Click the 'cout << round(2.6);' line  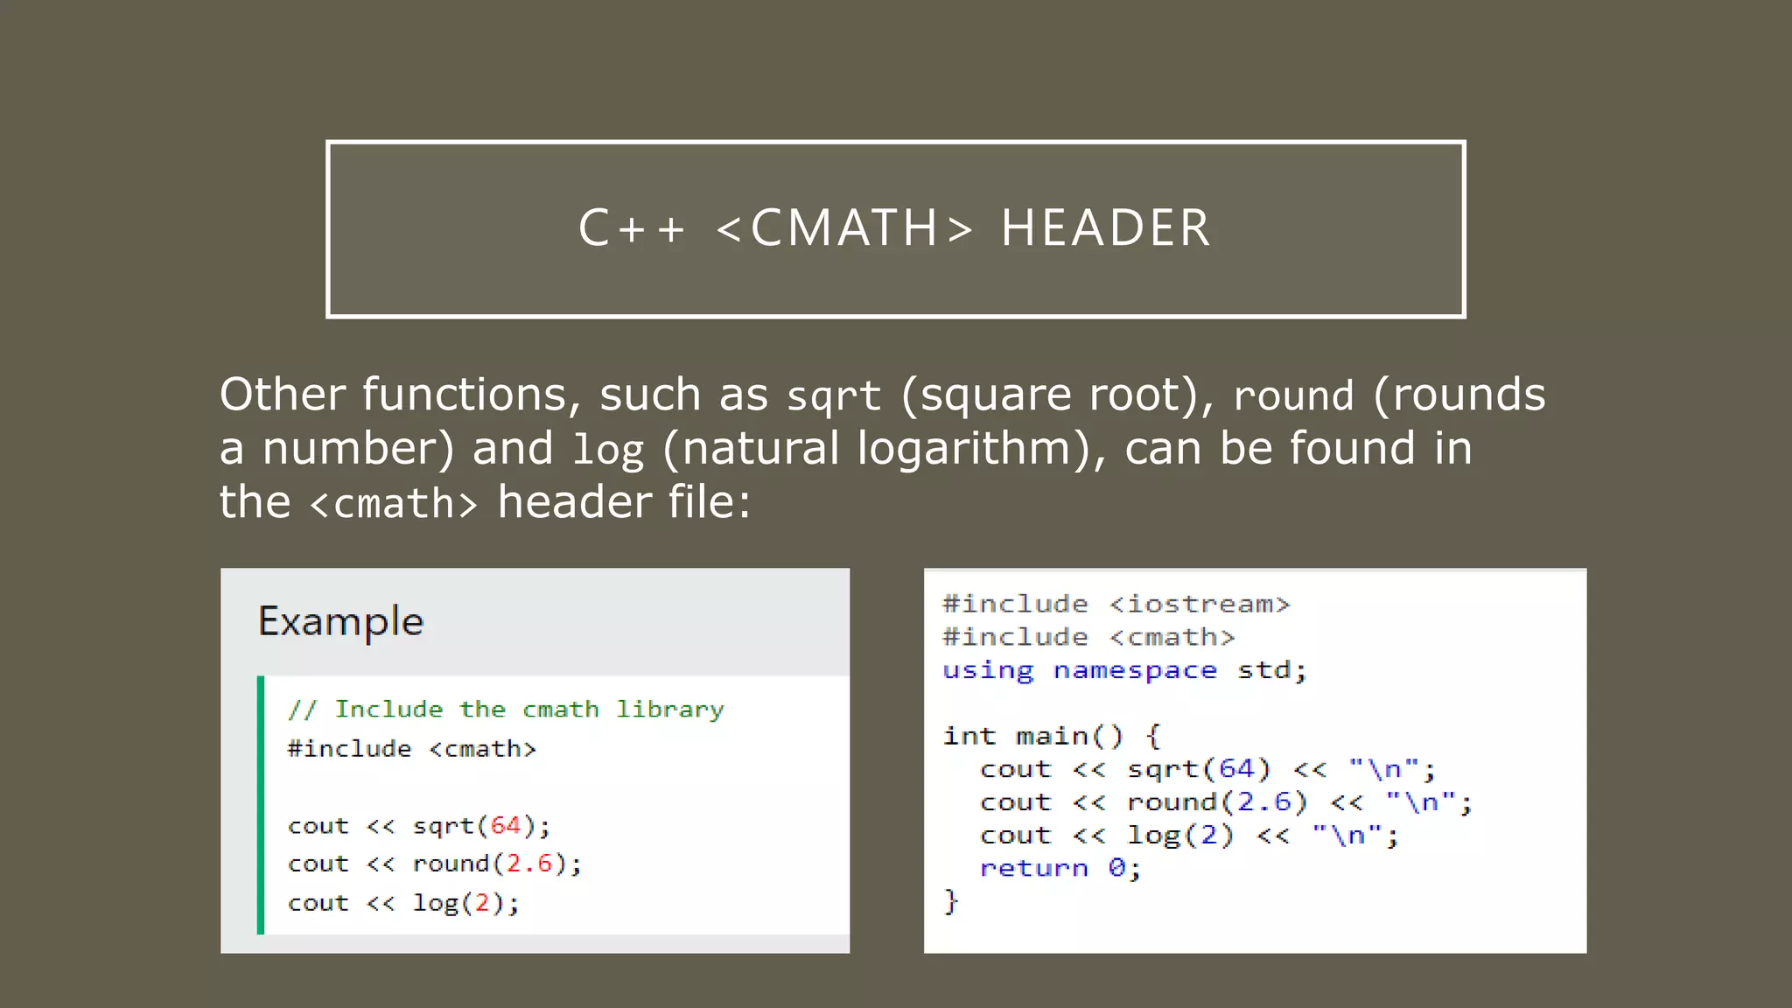[435, 864]
